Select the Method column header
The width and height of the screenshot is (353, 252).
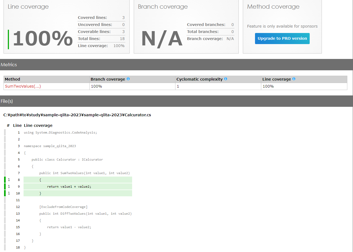[x=47, y=79]
